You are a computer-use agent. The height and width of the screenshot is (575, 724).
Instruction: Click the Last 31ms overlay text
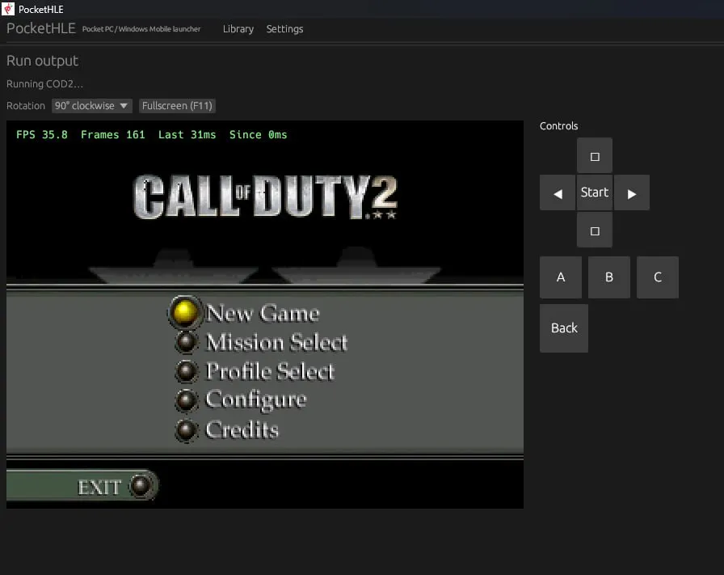coord(187,134)
